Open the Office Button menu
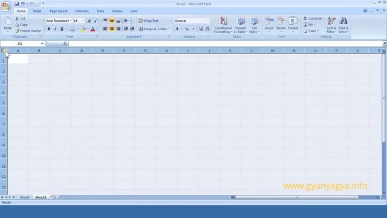This screenshot has height=218, width=387. click(x=6, y=6)
